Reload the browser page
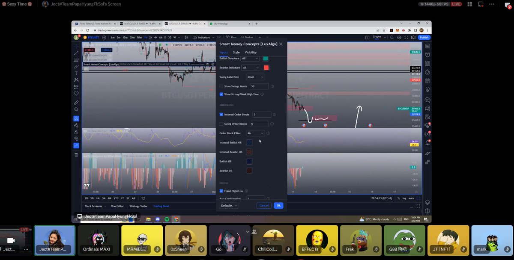514x260 pixels. click(x=87, y=30)
